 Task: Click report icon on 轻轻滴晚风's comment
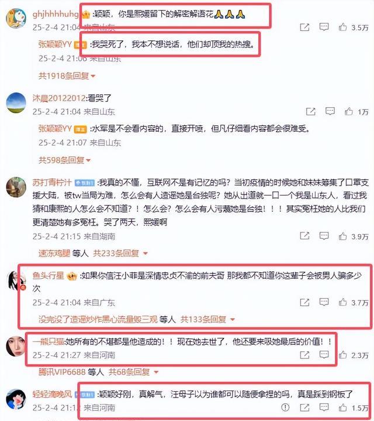(285, 408)
